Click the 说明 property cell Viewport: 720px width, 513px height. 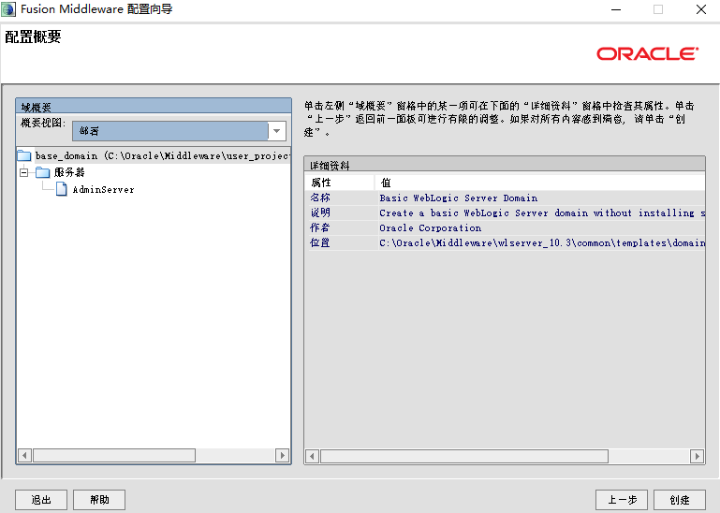340,213
